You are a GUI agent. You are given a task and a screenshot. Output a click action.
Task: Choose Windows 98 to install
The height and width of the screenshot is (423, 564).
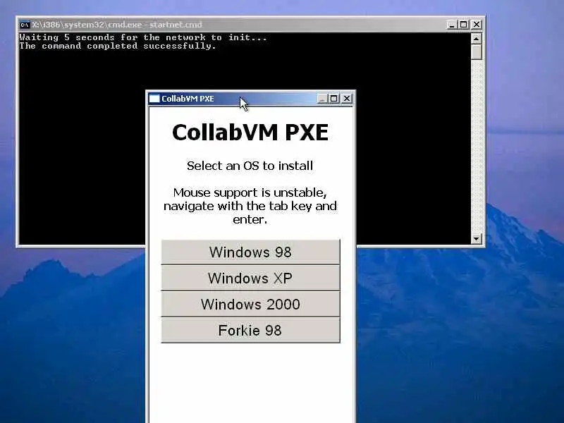[250, 252]
